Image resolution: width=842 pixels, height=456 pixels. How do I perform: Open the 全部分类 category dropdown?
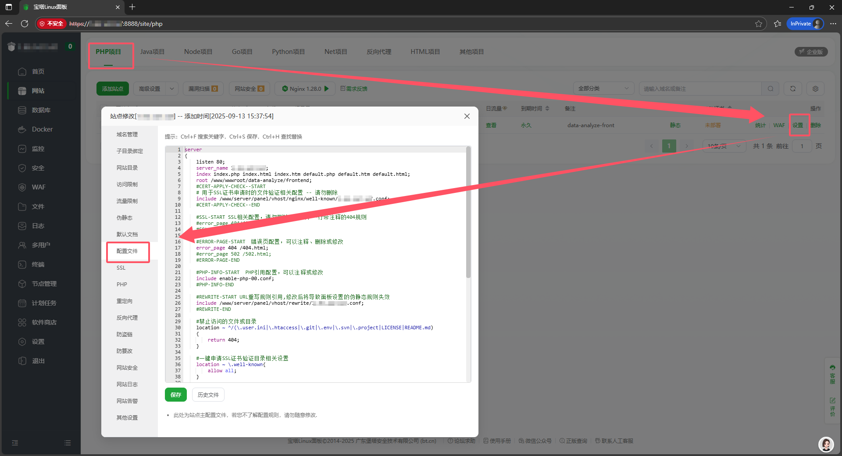[x=603, y=88]
